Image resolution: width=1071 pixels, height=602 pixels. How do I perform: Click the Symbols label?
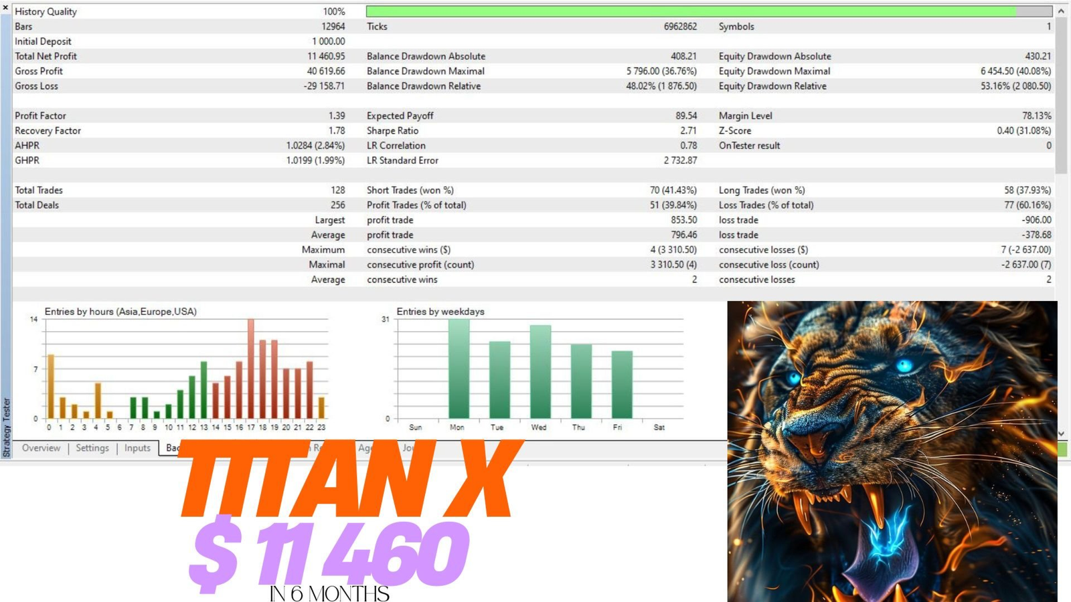[736, 26]
